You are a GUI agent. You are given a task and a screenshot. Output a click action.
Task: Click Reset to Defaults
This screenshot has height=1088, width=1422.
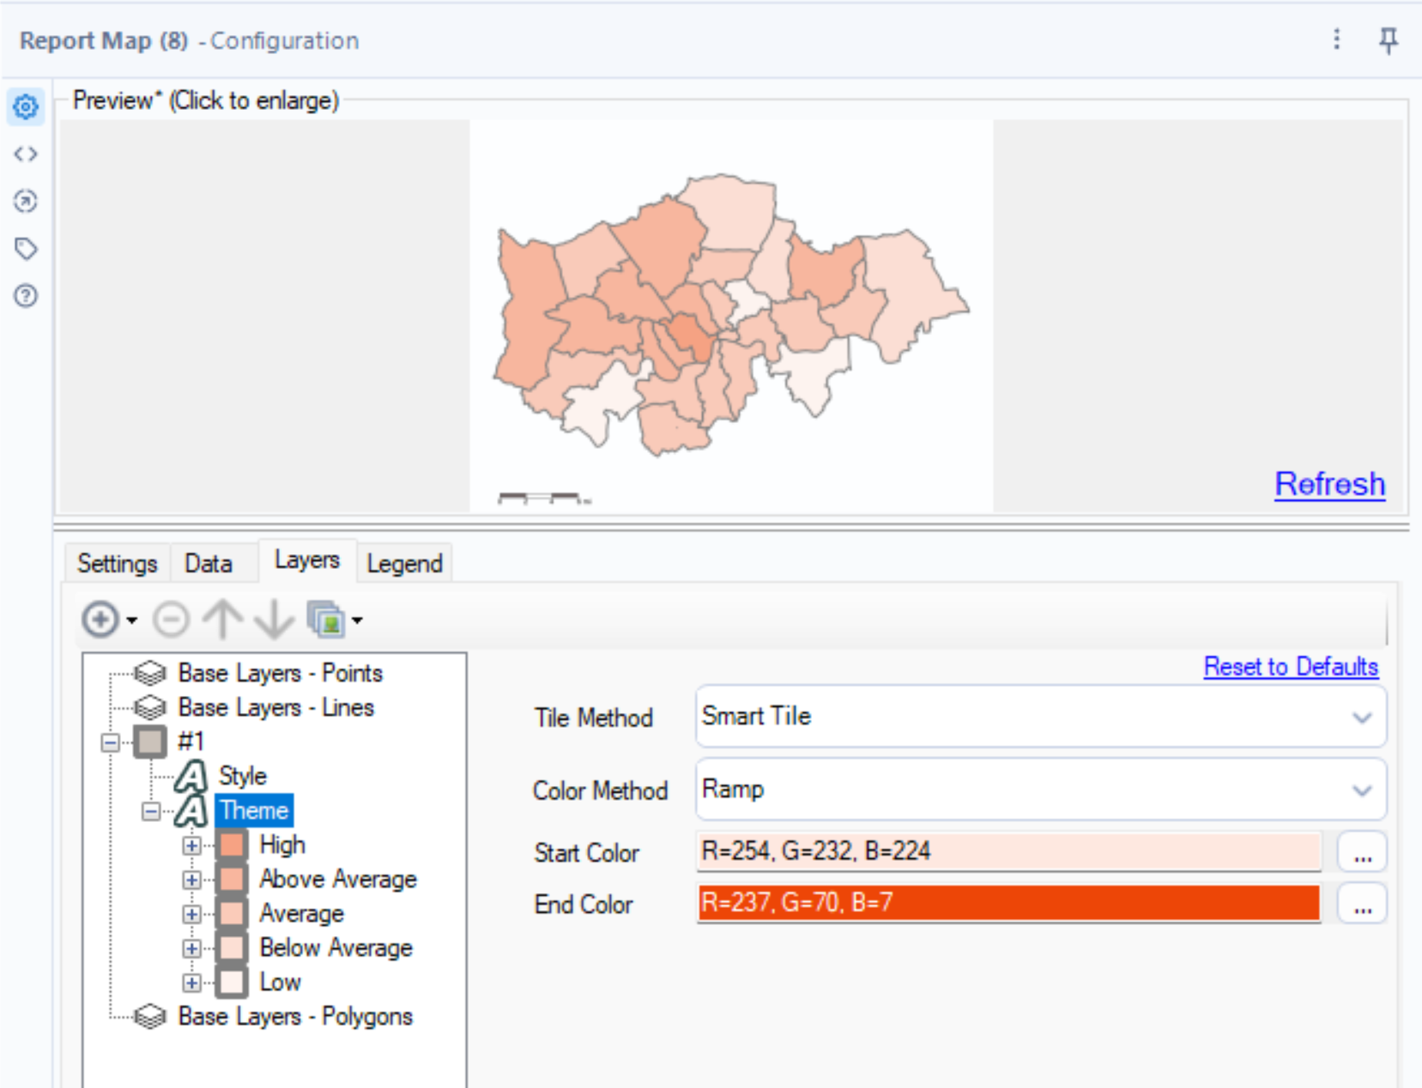[x=1290, y=667]
